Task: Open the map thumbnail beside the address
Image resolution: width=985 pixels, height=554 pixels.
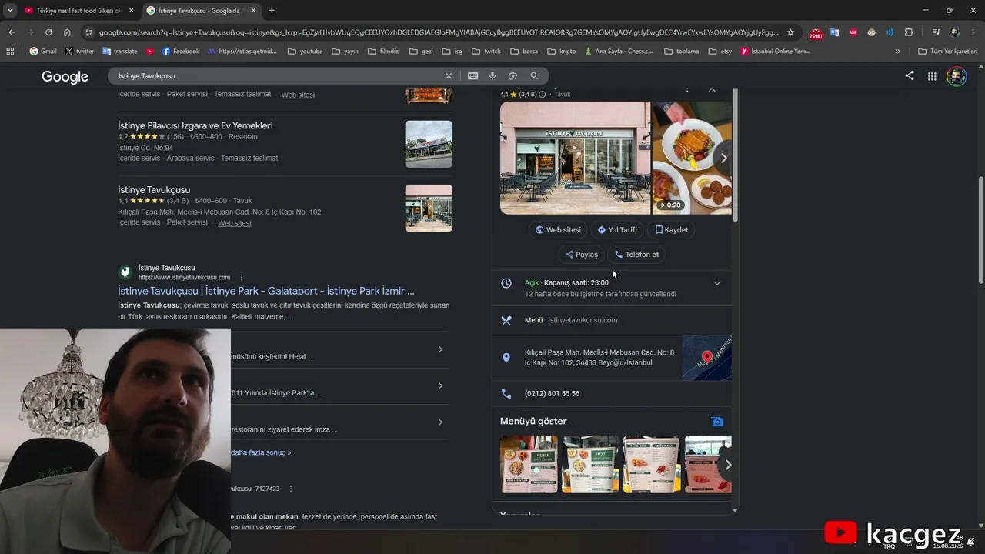Action: [706, 358]
